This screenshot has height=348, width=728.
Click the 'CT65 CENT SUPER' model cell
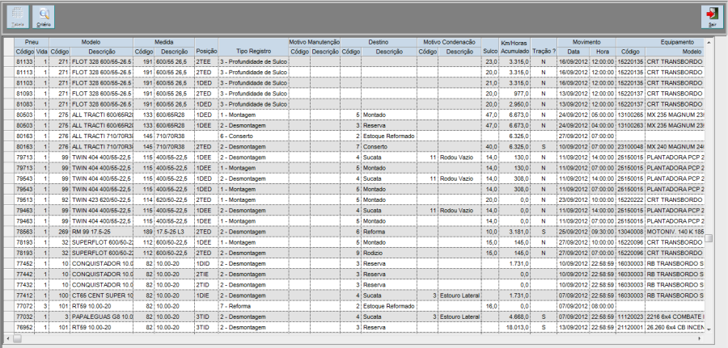102,296
